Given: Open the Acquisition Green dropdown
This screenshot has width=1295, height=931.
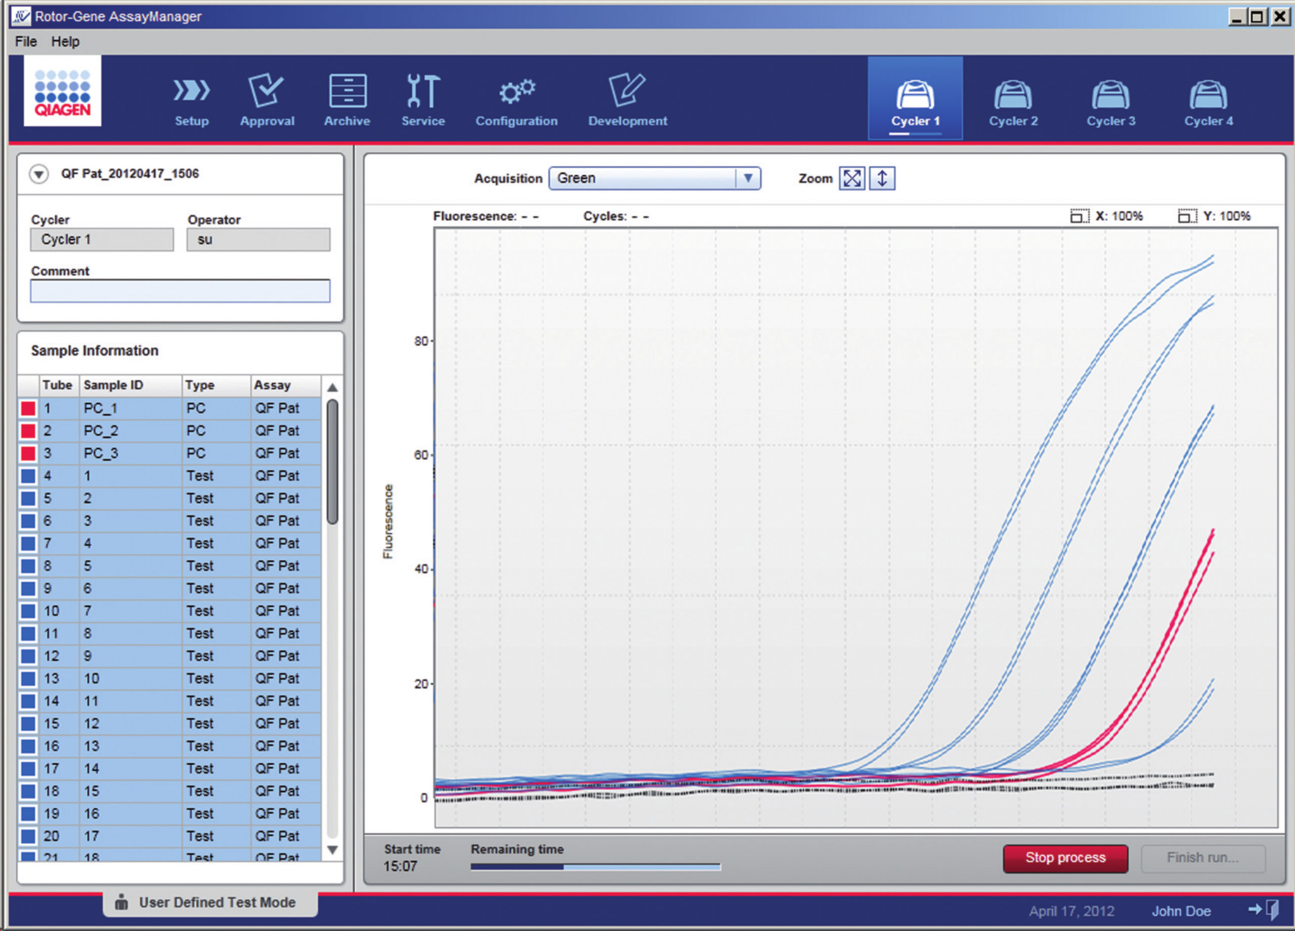Looking at the screenshot, I should pos(655,178).
